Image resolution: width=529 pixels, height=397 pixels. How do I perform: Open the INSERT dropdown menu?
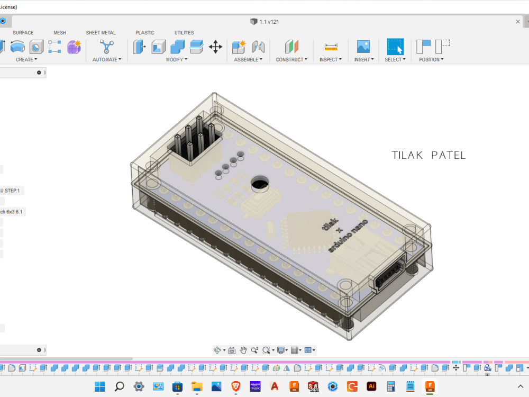[364, 59]
